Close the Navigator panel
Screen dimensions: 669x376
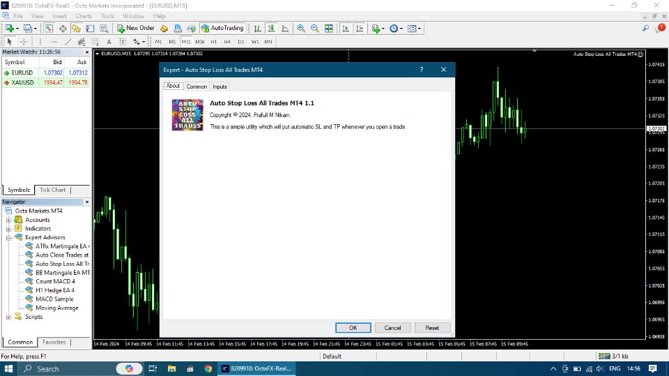coord(87,202)
